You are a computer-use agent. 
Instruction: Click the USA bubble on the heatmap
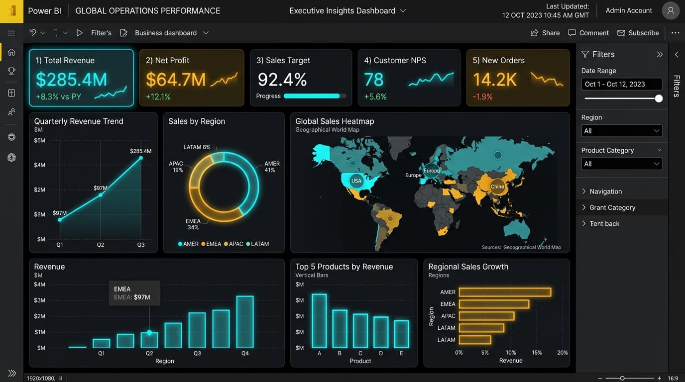[x=356, y=181]
